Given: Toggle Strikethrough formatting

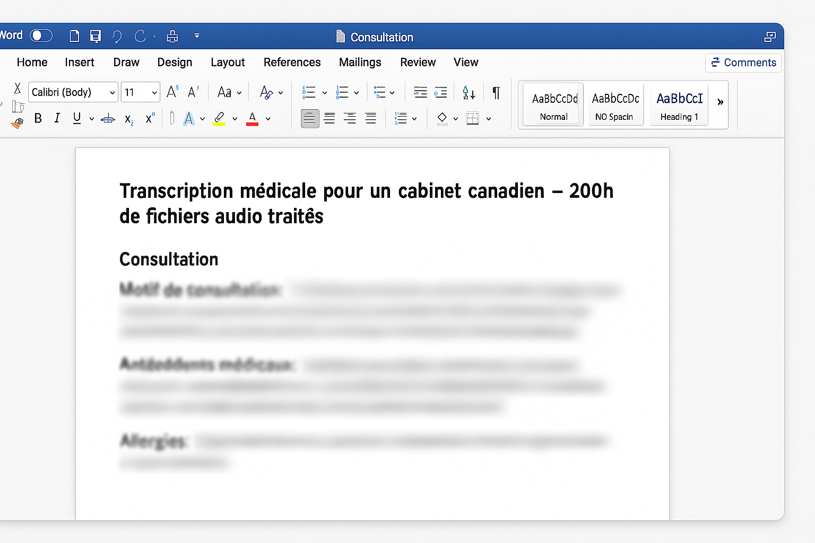Looking at the screenshot, I should pyautogui.click(x=108, y=119).
